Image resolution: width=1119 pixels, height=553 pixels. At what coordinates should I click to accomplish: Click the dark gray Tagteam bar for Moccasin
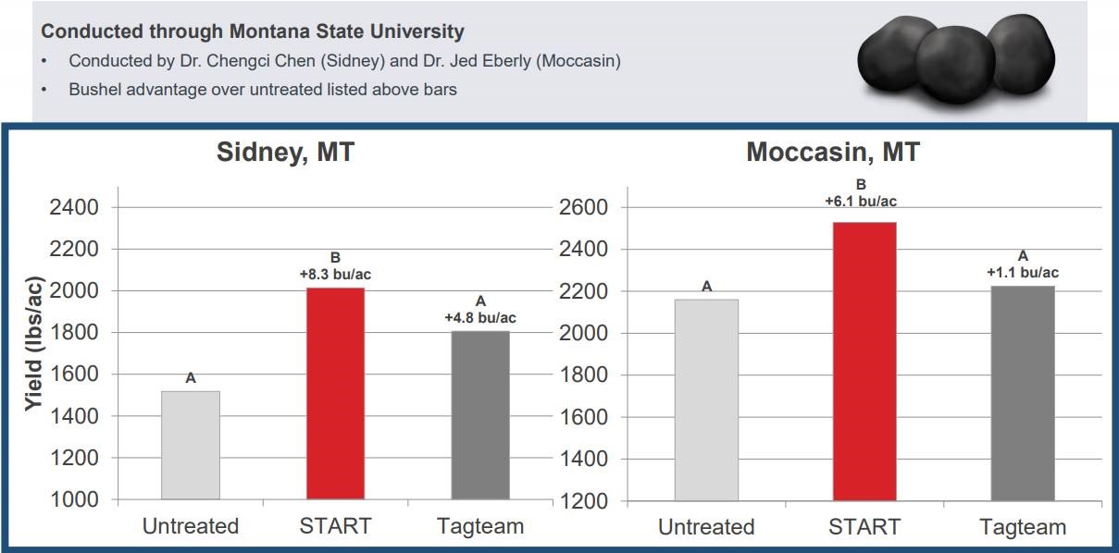pyautogui.click(x=1023, y=393)
